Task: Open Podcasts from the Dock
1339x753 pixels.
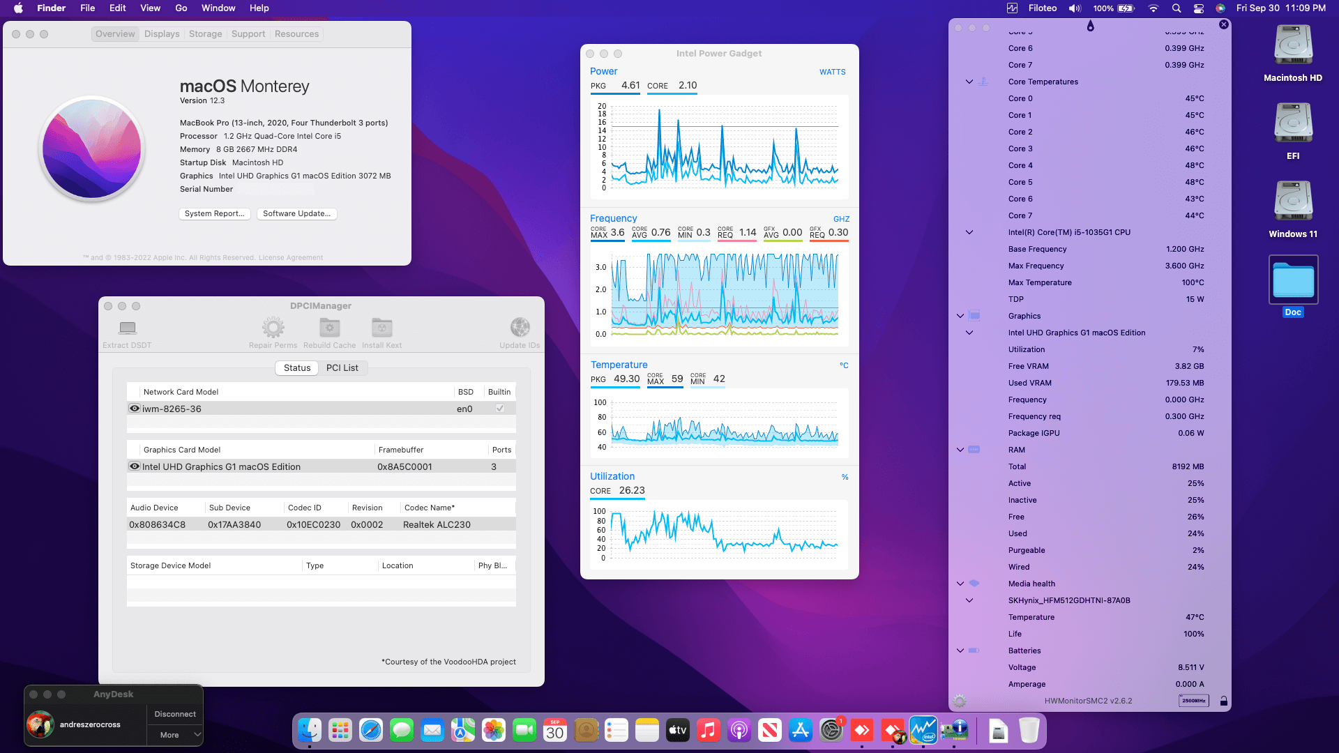Action: tap(739, 731)
